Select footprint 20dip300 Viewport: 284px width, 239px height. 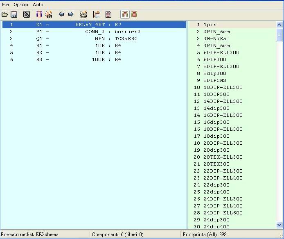tap(233, 150)
